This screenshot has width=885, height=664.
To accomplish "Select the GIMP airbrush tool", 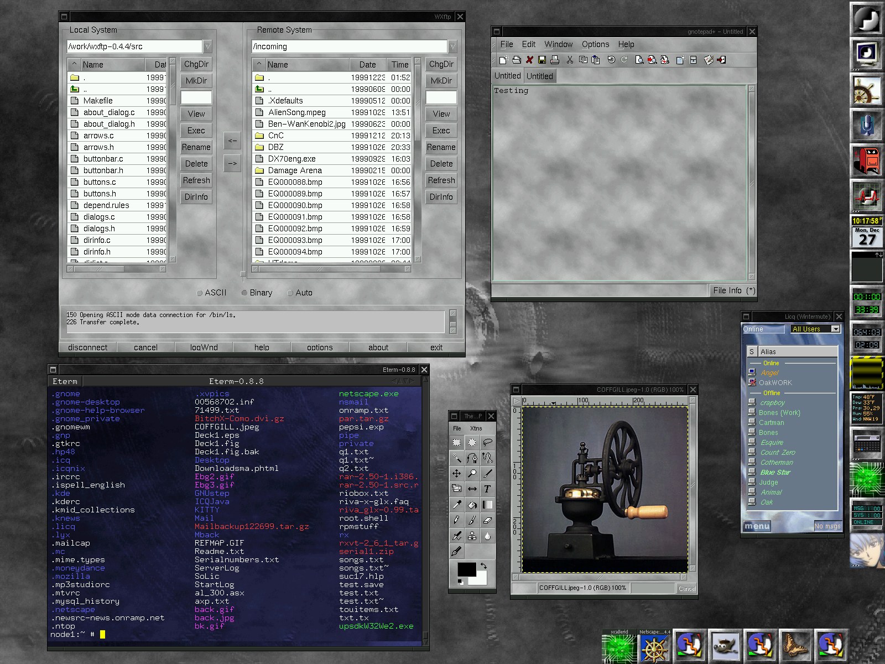I will click(456, 536).
